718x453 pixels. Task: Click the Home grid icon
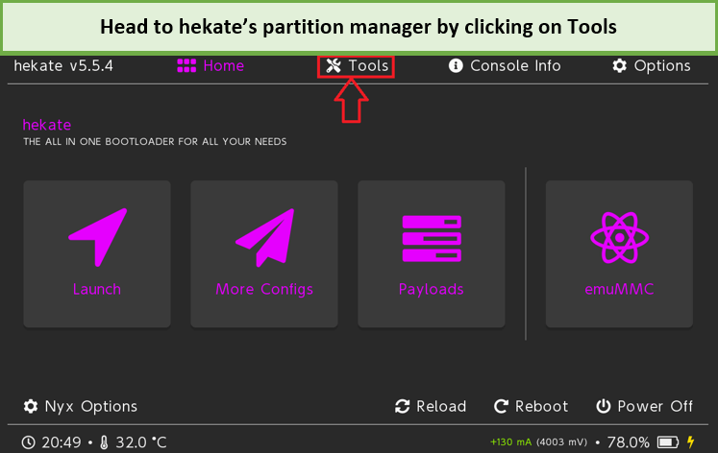186,66
